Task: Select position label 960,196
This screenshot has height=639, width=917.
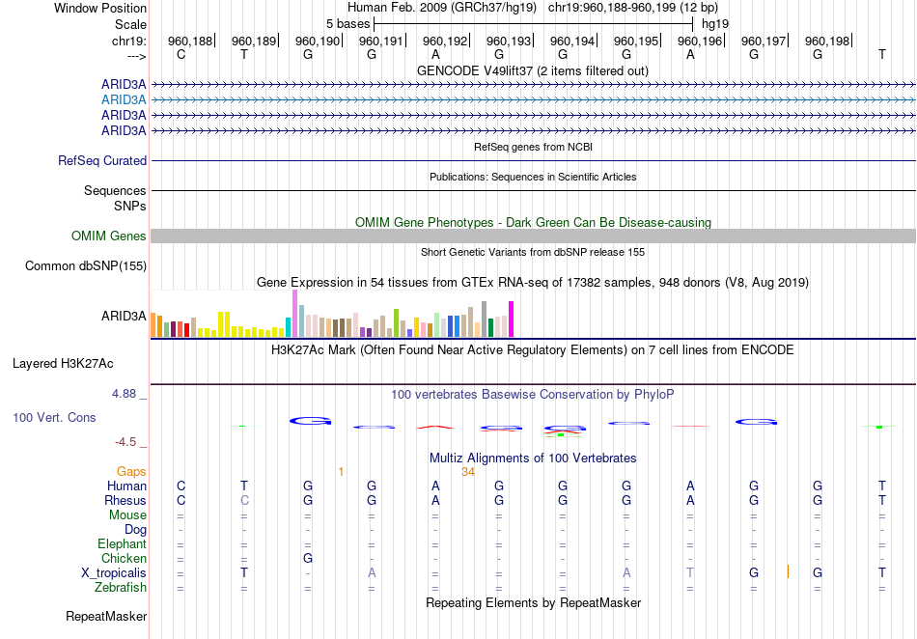Action: click(x=700, y=41)
